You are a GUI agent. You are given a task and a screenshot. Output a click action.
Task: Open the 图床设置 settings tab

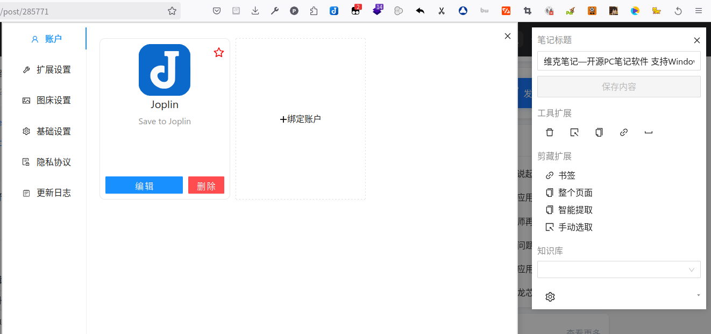46,101
